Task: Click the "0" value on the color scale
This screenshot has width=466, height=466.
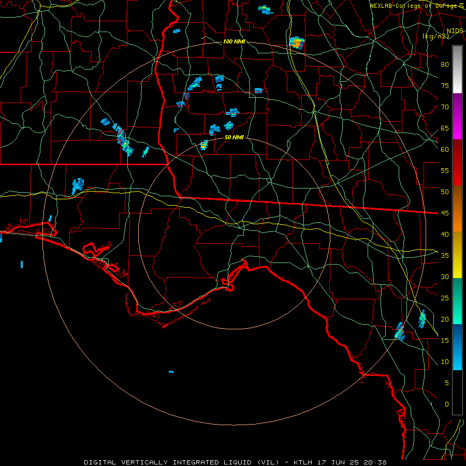Action: [x=447, y=404]
